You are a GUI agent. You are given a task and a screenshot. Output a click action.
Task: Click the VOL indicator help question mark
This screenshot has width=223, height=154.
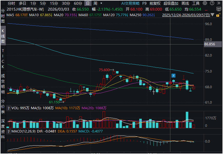tap(9, 108)
